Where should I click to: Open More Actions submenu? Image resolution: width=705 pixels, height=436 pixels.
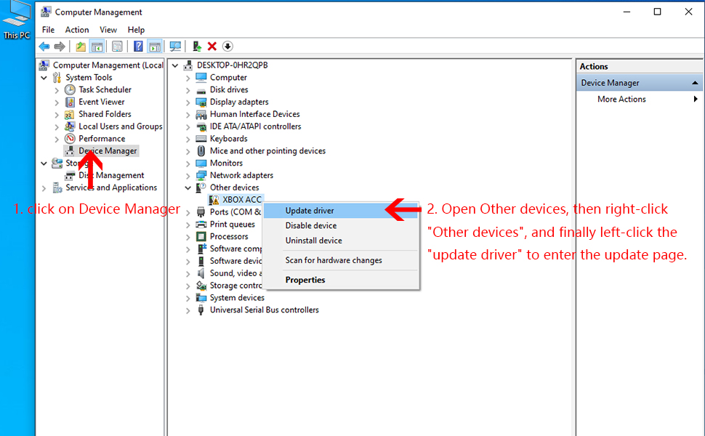coord(639,99)
